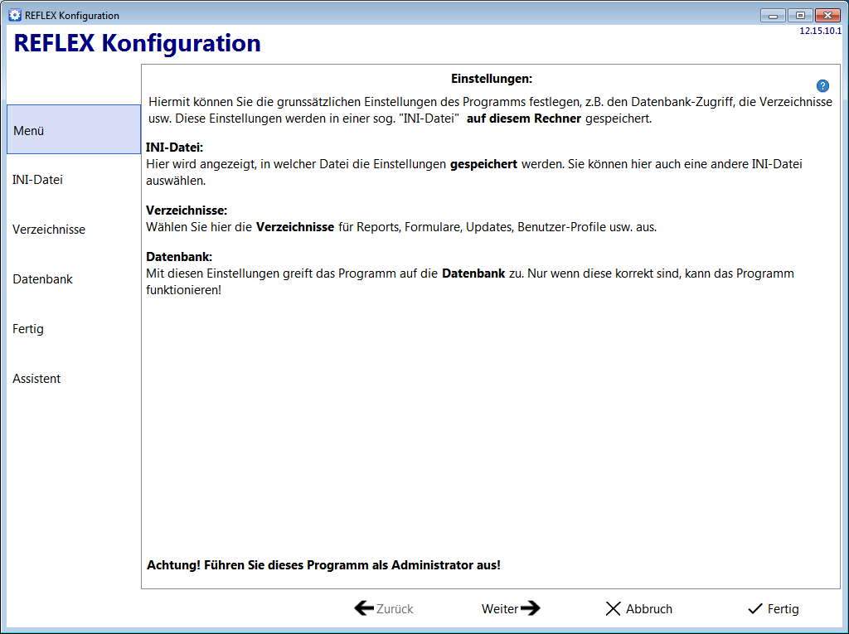Maximize the REFLEX Konfiguration window
The width and height of the screenshot is (849, 634).
800,16
